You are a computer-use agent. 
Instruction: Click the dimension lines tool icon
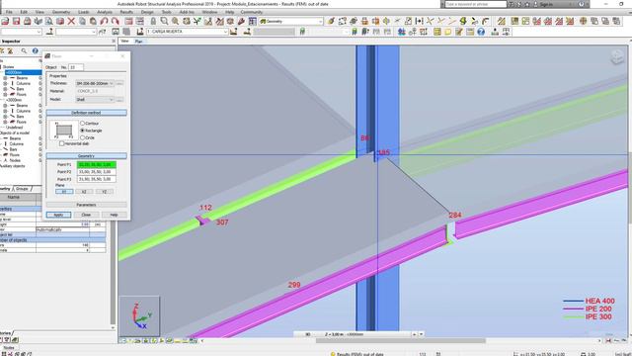pos(419,21)
